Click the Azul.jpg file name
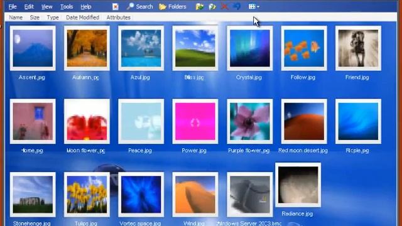The width and height of the screenshot is (402, 226). pyautogui.click(x=140, y=77)
